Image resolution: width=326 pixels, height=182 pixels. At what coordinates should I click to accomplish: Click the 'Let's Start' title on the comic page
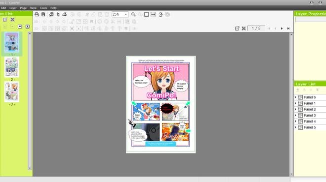pos(162,68)
